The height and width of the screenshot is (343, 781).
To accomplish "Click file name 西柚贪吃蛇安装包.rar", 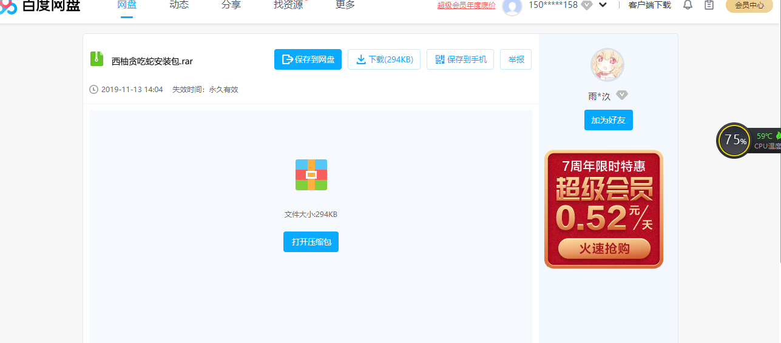I will coord(152,61).
